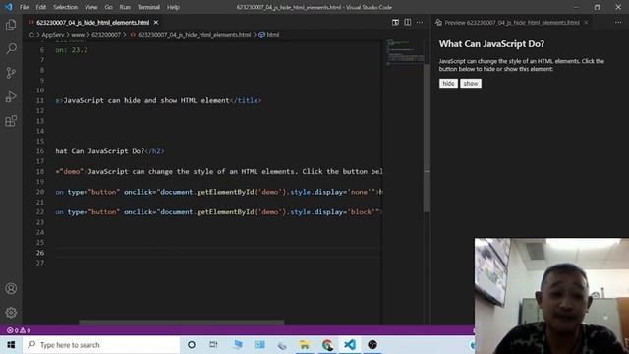629x354 pixels.
Task: Click 623200007 folder in breadcrumb
Action: pyautogui.click(x=106, y=35)
